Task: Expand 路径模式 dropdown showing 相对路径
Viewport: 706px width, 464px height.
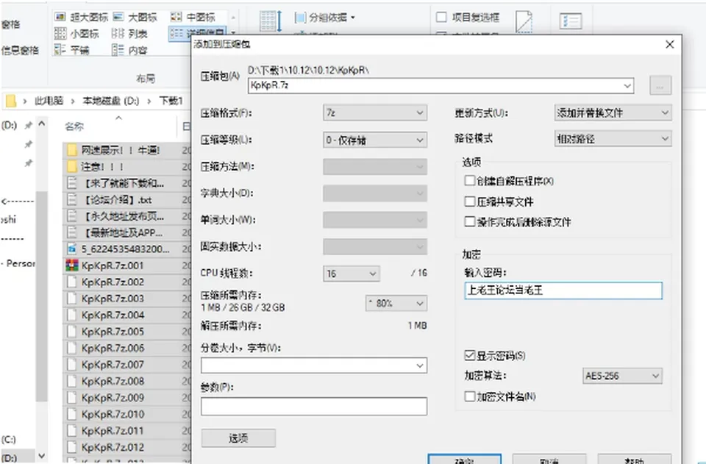Action: [613, 139]
